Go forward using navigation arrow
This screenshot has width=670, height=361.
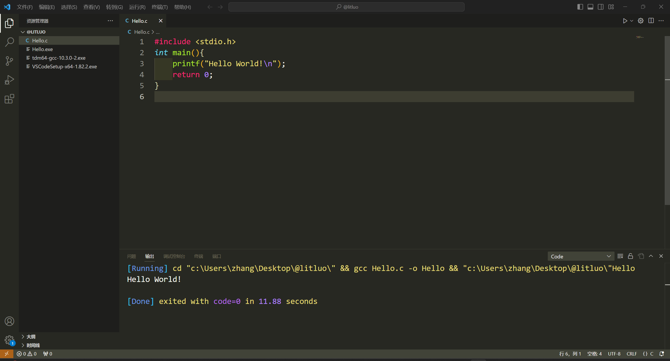[220, 7]
